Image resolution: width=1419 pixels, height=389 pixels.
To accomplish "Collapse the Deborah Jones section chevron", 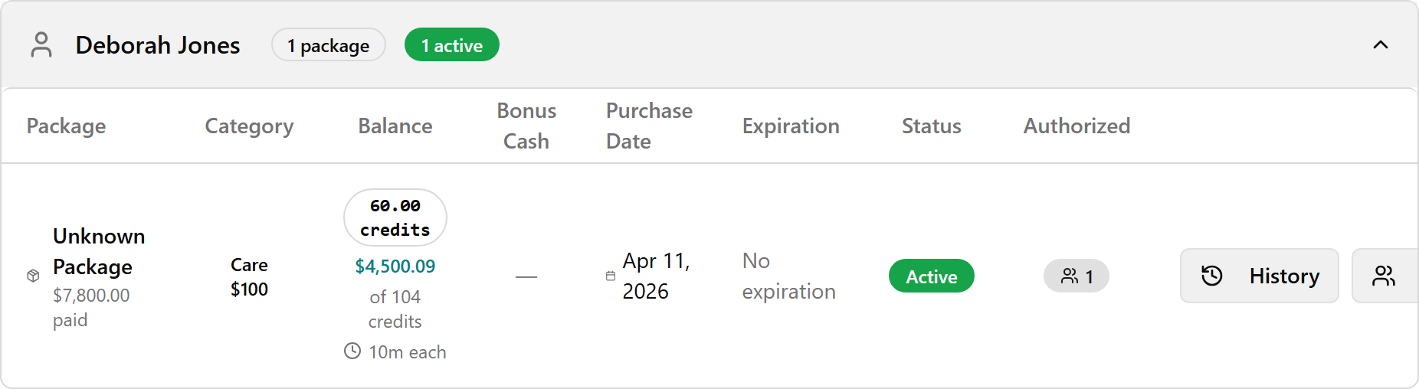I will point(1380,44).
